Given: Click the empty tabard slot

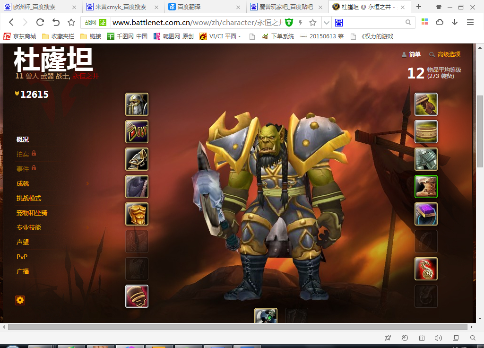Looking at the screenshot, I should click(x=137, y=269).
